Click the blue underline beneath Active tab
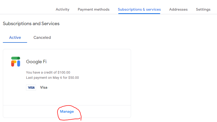 pyautogui.click(x=15, y=42)
